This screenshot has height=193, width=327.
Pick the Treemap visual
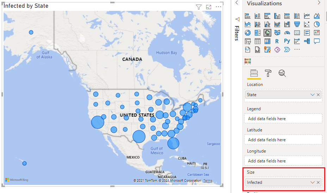click(x=257, y=33)
